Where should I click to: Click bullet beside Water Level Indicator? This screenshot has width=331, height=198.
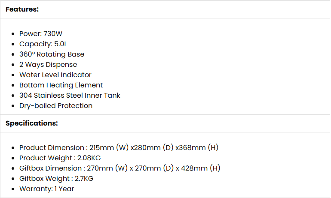(x=14, y=75)
